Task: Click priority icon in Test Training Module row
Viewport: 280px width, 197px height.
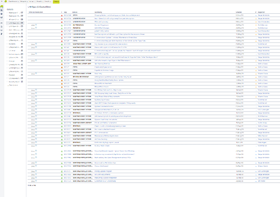Action: pyautogui.click(x=256, y=64)
